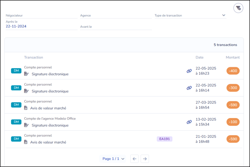250x167 pixels.
Task: Open link icon for 16h14 signature transaction
Action: pyautogui.click(x=189, y=88)
